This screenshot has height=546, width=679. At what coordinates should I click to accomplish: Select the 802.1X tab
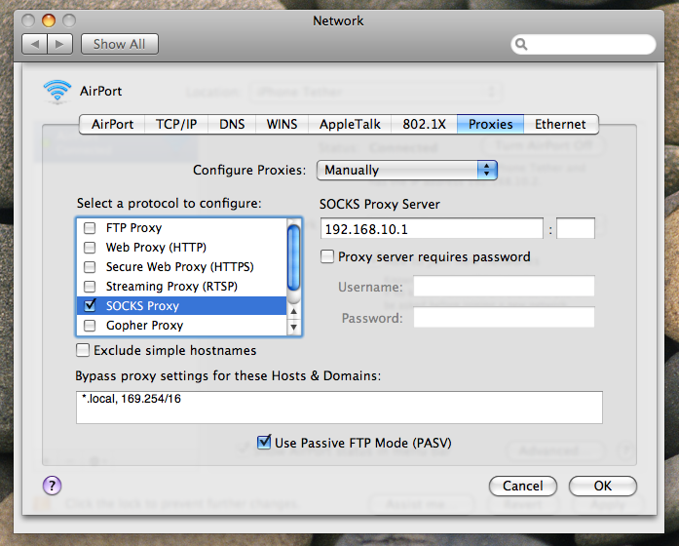click(x=425, y=125)
